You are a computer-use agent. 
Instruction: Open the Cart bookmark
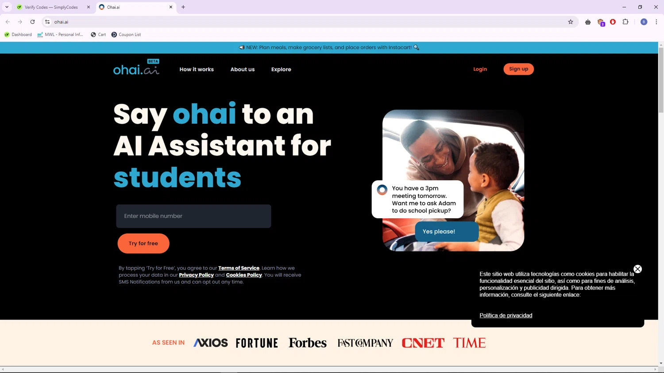98,34
